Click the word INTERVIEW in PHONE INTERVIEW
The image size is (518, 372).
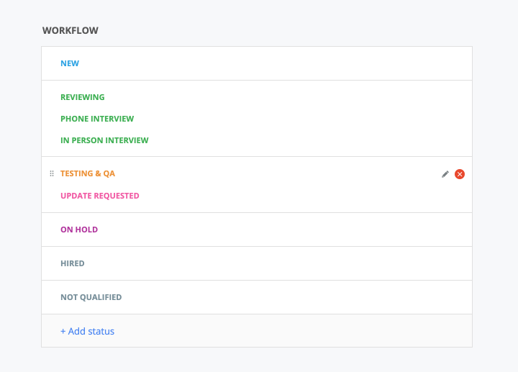pos(113,119)
